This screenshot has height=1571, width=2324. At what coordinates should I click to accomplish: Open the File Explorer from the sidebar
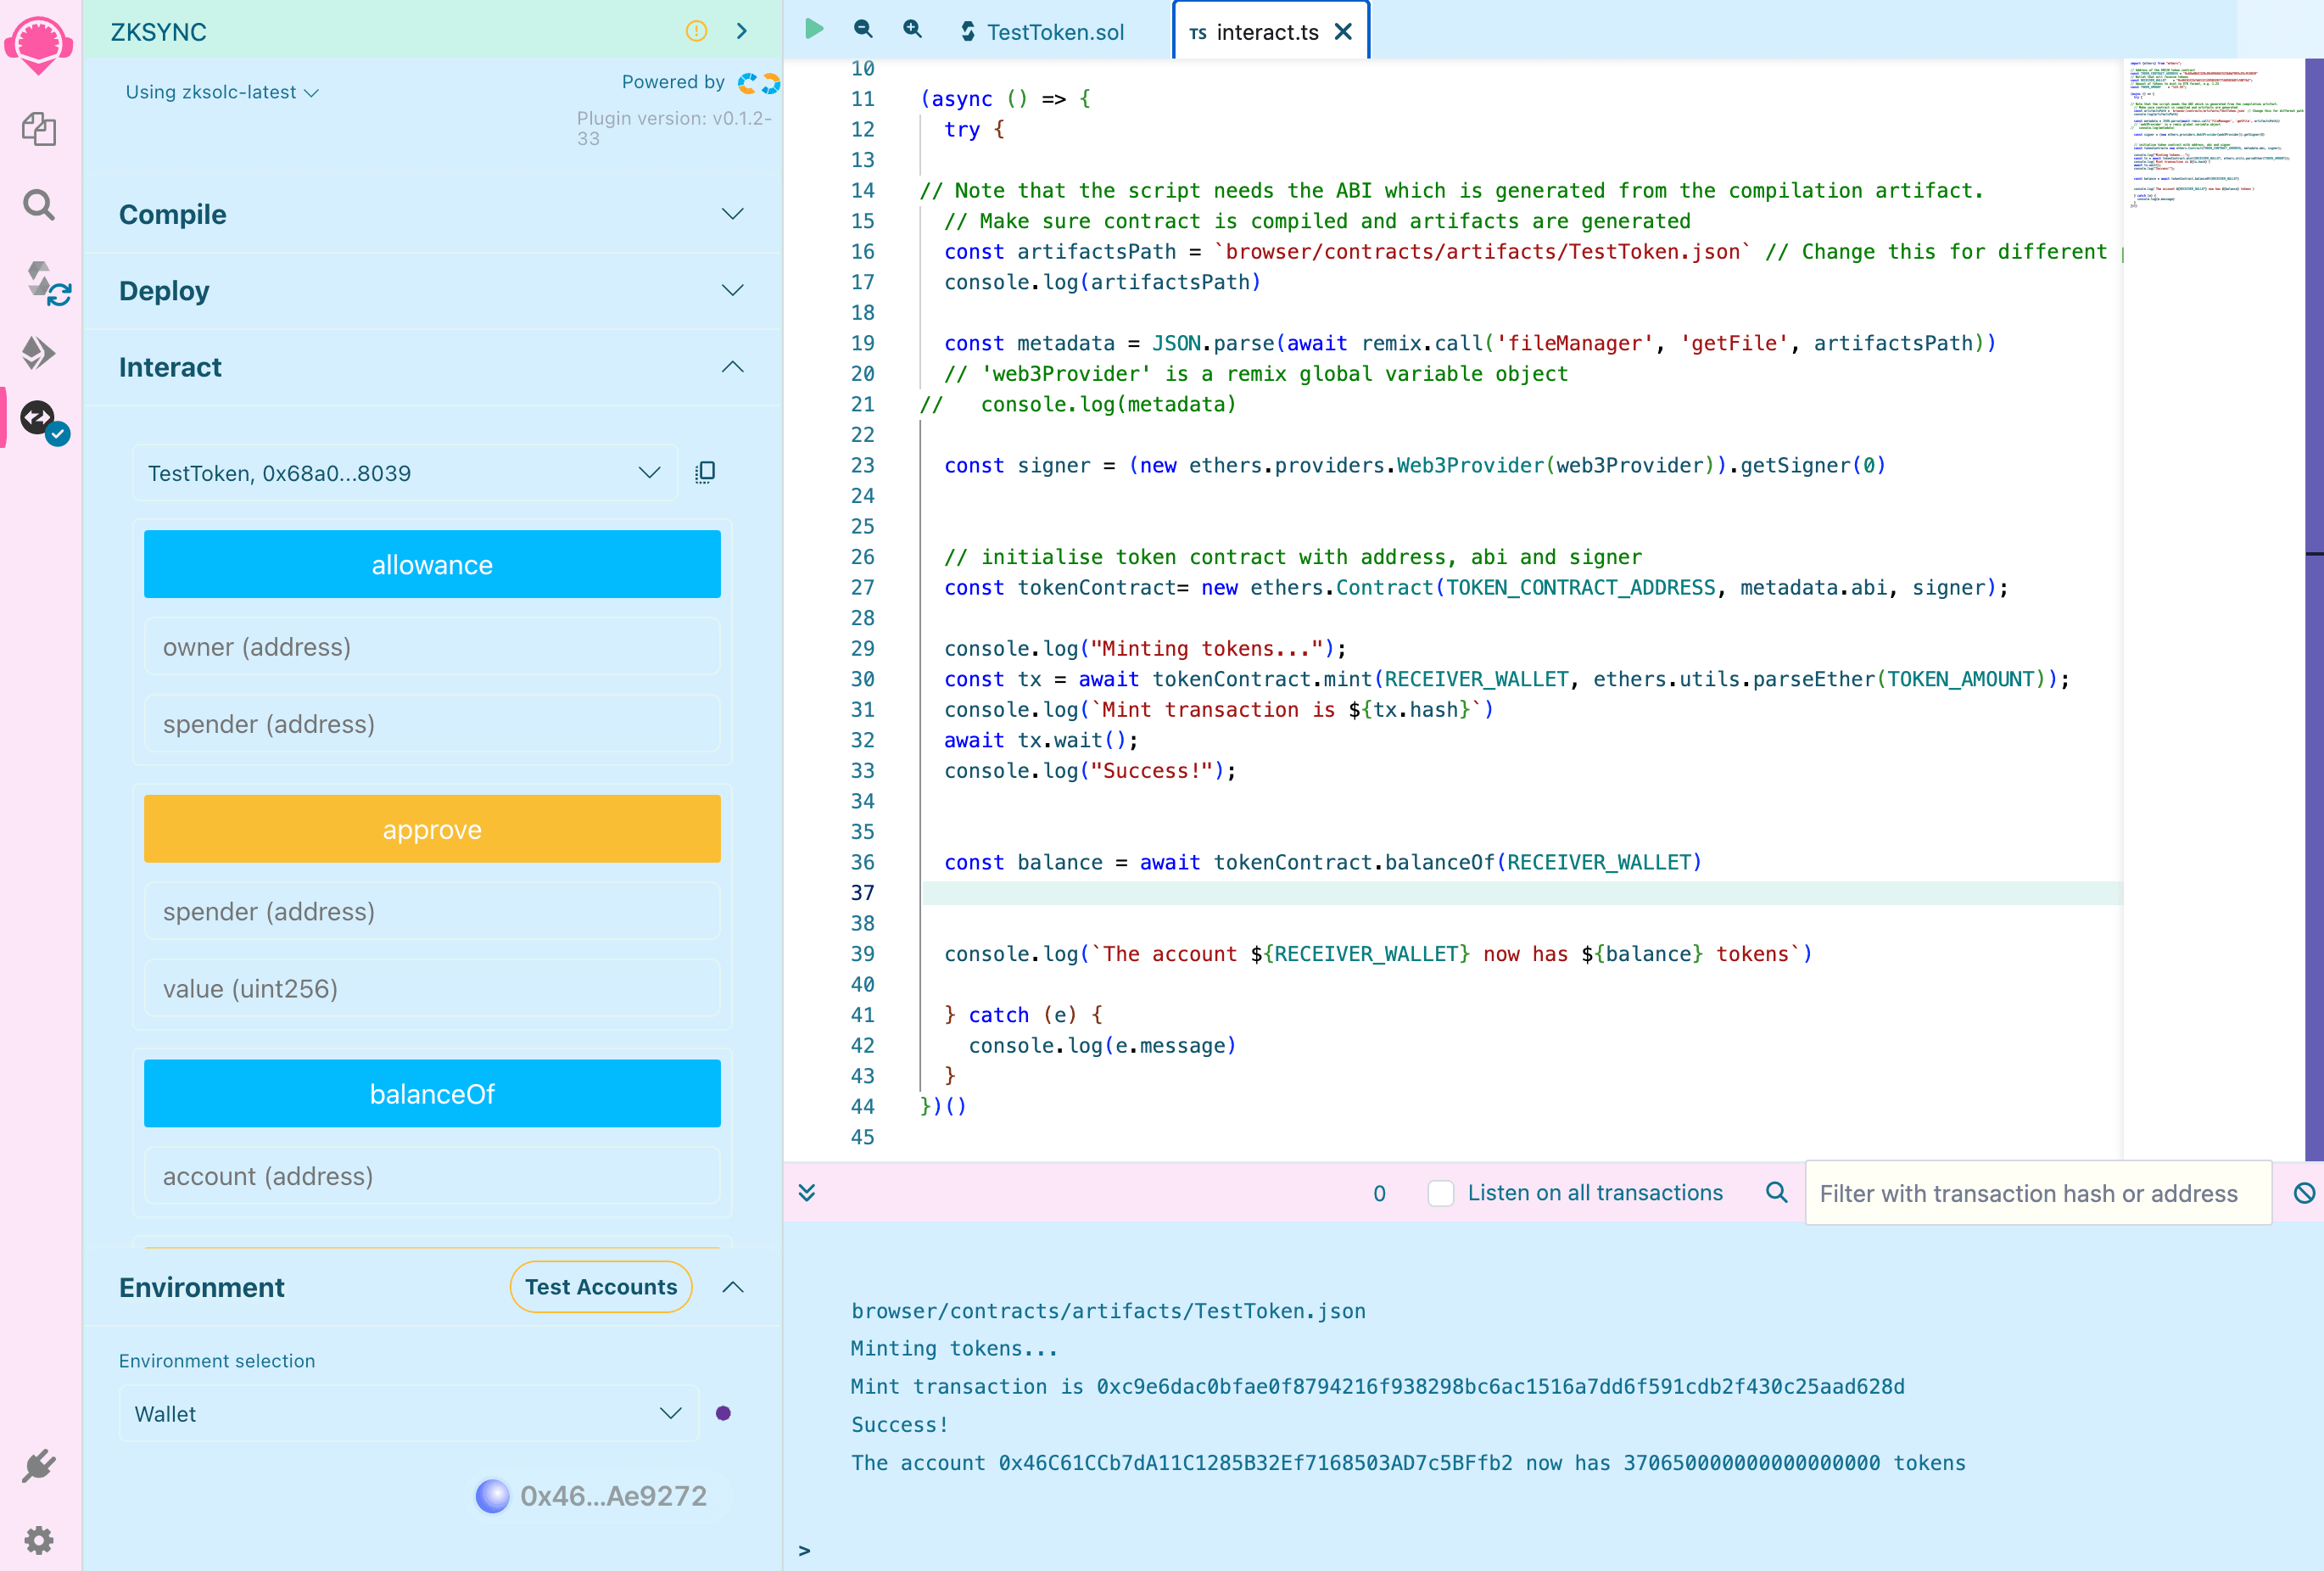(39, 129)
